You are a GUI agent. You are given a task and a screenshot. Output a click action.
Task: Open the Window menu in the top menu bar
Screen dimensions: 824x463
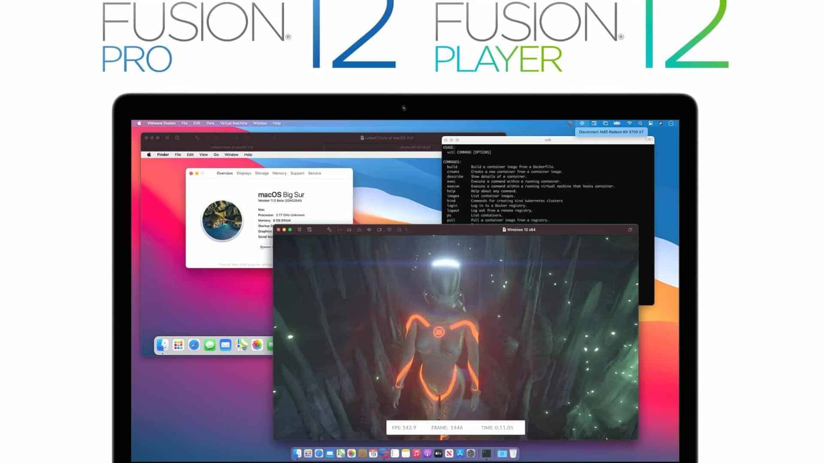(260, 123)
